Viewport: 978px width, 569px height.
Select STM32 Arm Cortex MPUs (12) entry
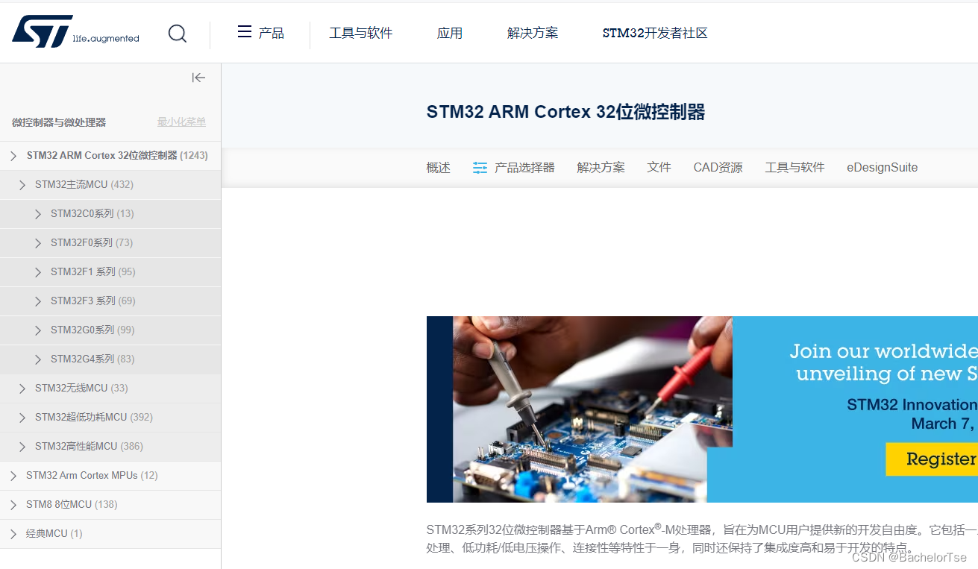tap(92, 475)
